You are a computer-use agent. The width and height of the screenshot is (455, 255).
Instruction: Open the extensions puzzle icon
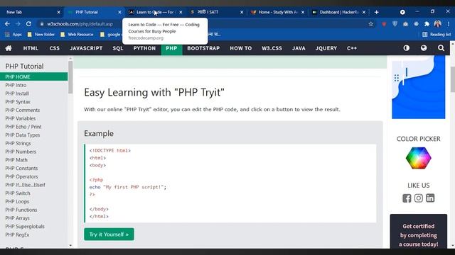[427, 24]
